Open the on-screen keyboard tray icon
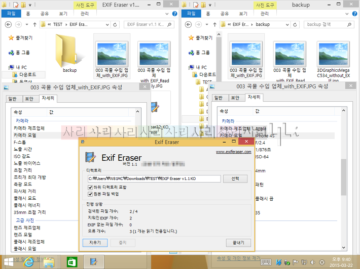The height and width of the screenshot is (269, 360). point(266,262)
